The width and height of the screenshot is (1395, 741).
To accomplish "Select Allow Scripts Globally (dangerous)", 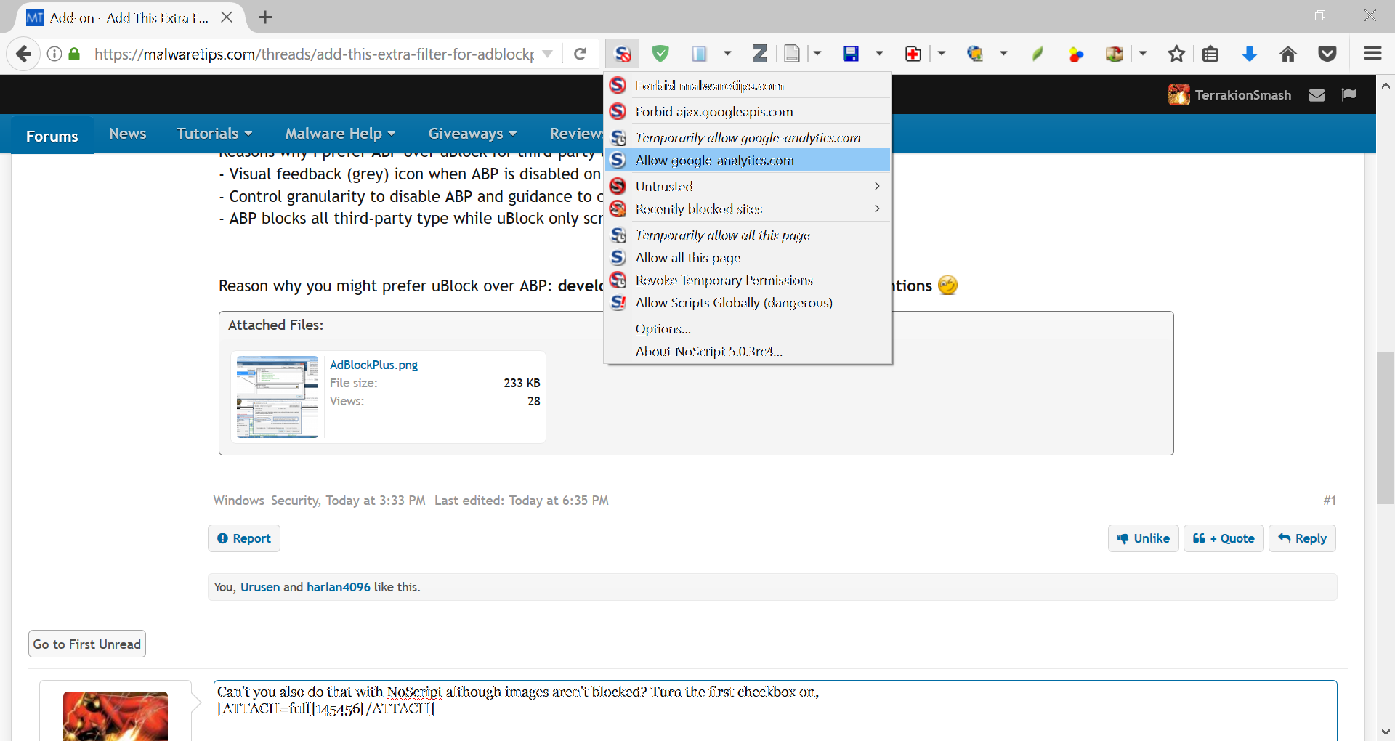I will click(x=748, y=303).
